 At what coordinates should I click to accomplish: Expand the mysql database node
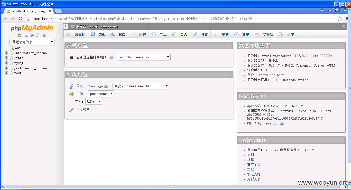pyautogui.click(x=6, y=63)
